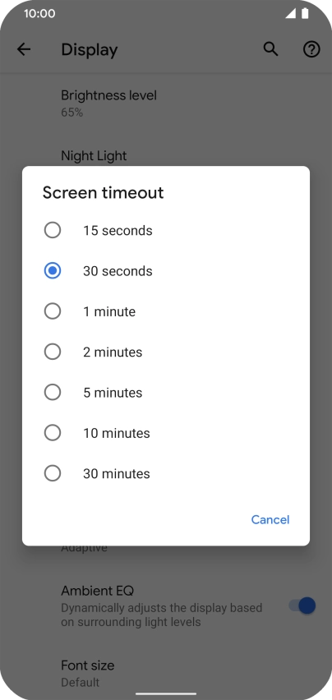Screen dimensions: 332x700
Task: Pick the 5 minutes radio button
Action: pyautogui.click(x=53, y=393)
